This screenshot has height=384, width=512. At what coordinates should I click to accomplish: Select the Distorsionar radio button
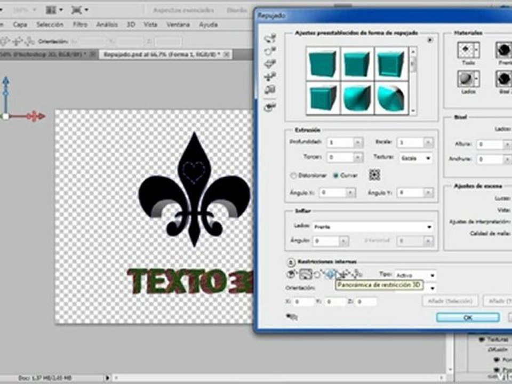(x=293, y=175)
